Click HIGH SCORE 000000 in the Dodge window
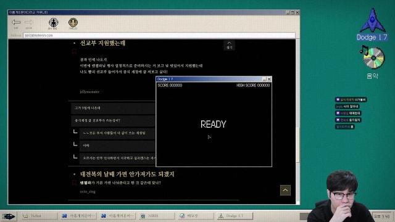Image resolution: width=395 pixels, height=222 pixels. tap(253, 85)
